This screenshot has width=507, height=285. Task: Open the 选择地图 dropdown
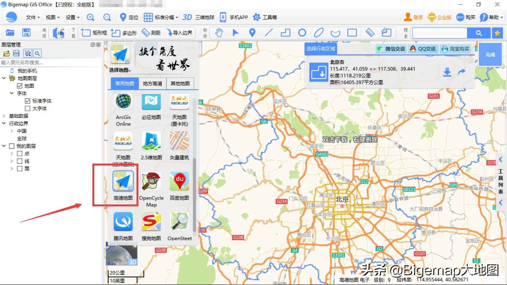click(120, 70)
